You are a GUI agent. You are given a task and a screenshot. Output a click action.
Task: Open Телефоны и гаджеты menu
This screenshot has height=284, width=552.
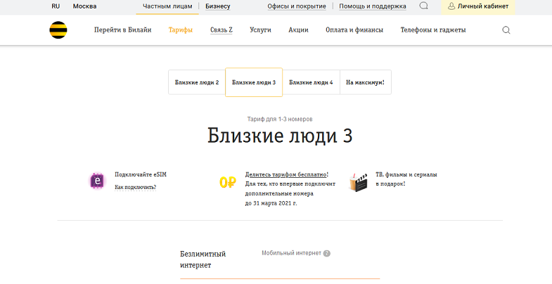point(433,30)
